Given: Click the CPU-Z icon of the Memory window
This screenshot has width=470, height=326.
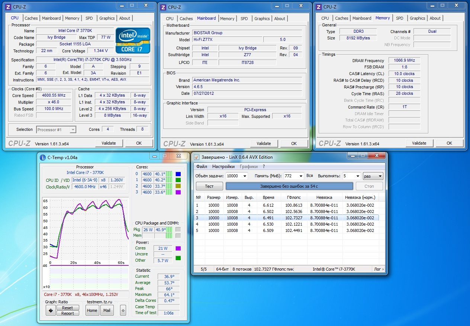Looking at the screenshot, I should (319, 7).
